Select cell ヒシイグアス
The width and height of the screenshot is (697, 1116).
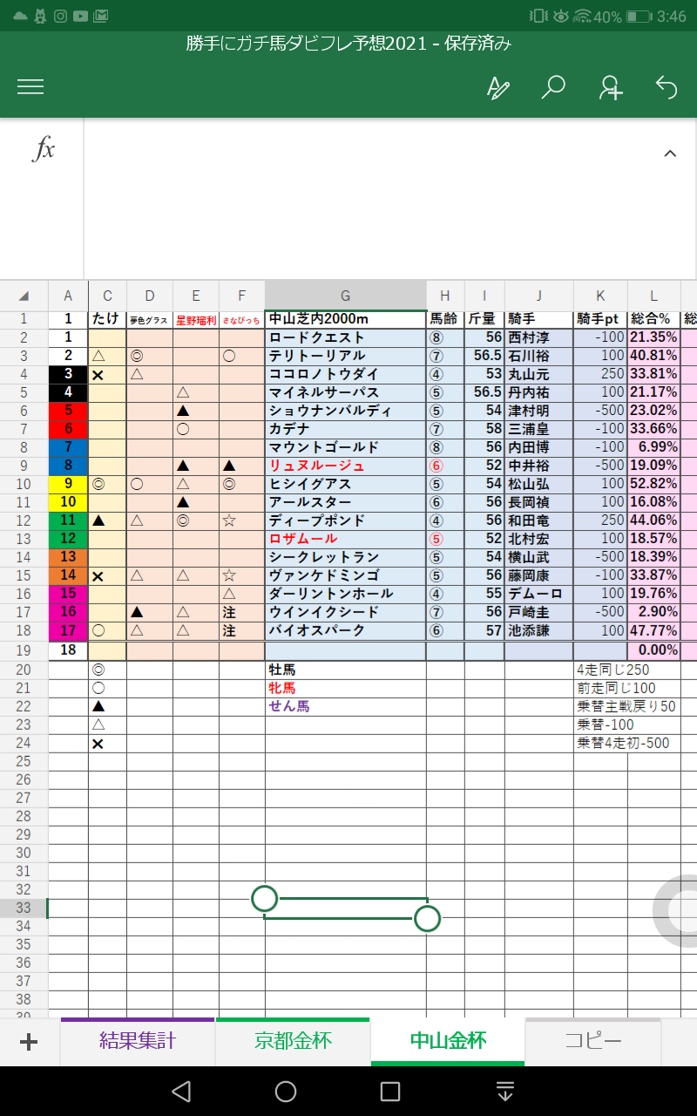click(346, 484)
